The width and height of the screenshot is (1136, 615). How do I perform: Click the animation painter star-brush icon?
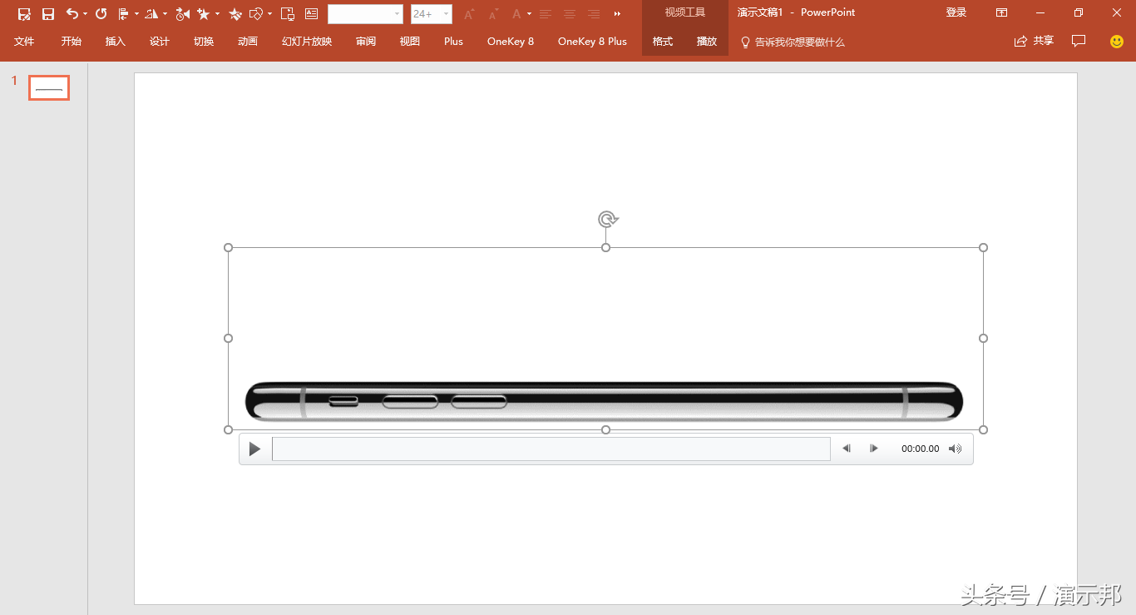pyautogui.click(x=235, y=13)
